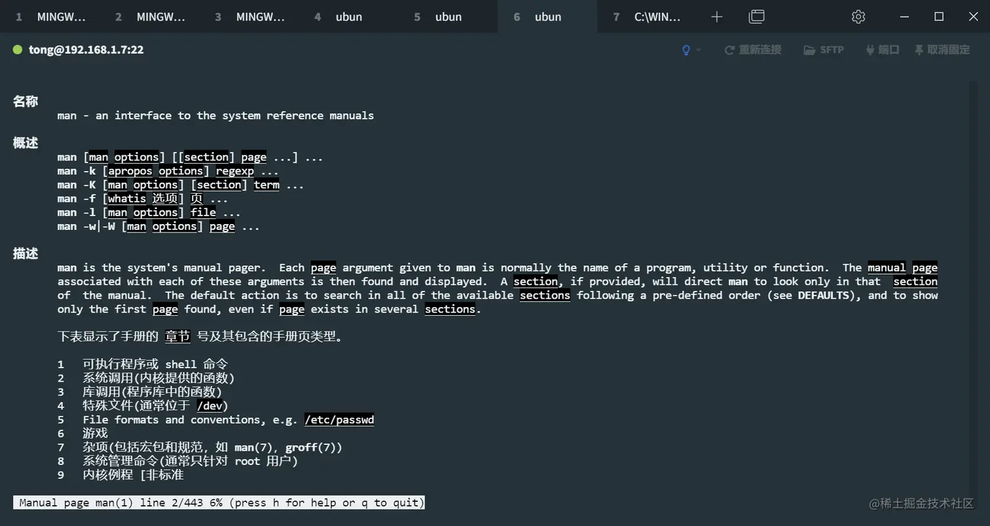
Task: Click the 描述 section heading
Action: 26,254
